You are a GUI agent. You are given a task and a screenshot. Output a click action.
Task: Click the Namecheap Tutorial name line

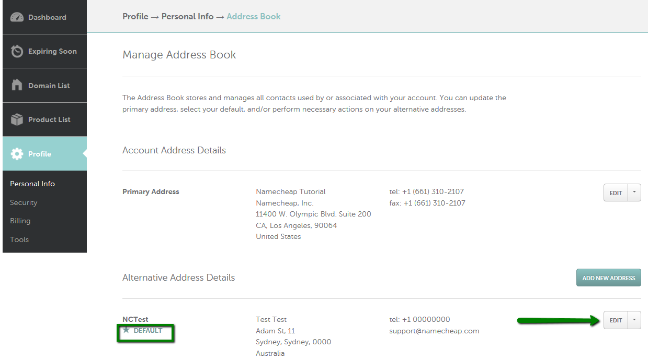[x=291, y=191]
